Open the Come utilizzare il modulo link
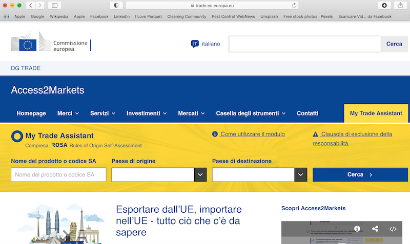410x244 pixels. pos(252,134)
